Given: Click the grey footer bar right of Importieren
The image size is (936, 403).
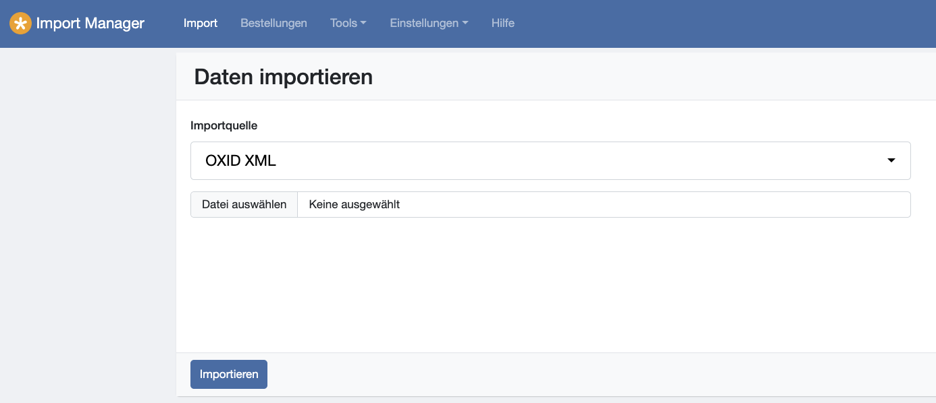Looking at the screenshot, I should pyautogui.click(x=594, y=375).
